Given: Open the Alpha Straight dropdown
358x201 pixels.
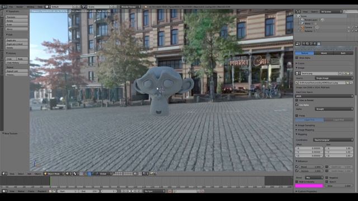Looking at the screenshot, I should click(x=334, y=109).
